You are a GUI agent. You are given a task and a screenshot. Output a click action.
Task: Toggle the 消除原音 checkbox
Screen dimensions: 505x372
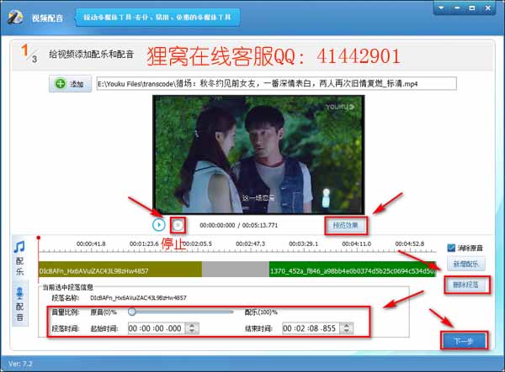(451, 248)
